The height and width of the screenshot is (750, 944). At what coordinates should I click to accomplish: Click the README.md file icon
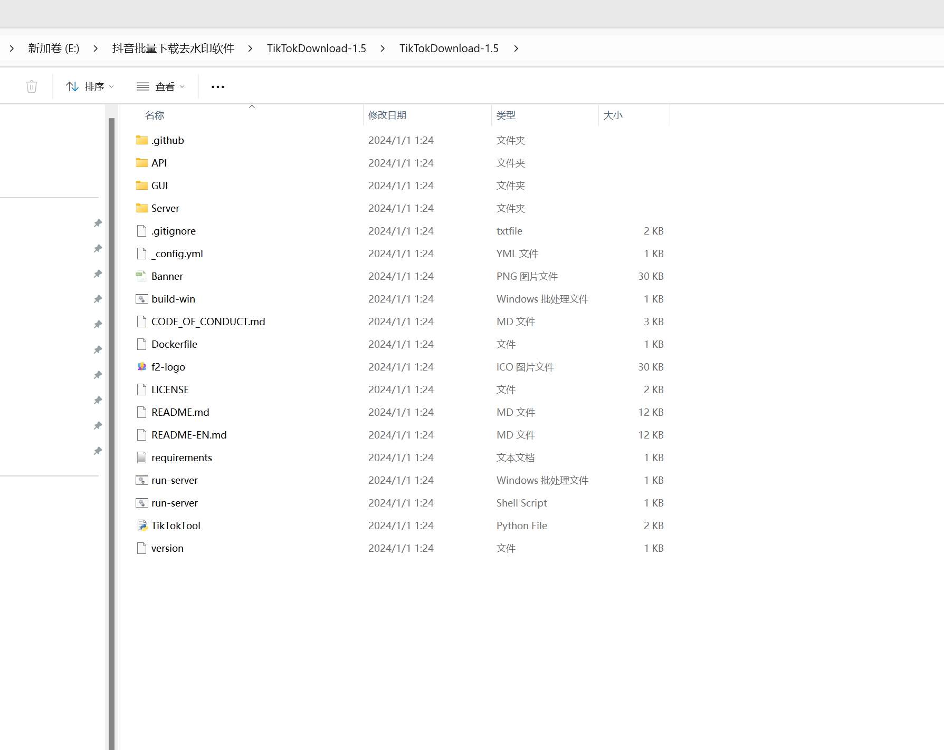[x=141, y=412]
